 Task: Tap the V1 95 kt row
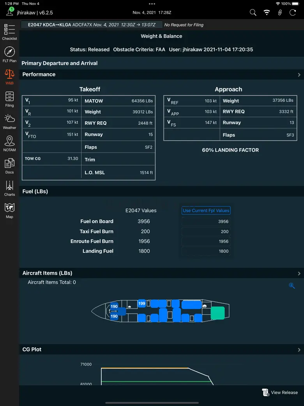[52, 101]
